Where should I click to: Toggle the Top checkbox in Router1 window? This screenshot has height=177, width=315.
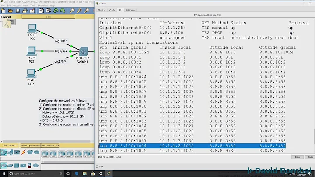click(97, 166)
